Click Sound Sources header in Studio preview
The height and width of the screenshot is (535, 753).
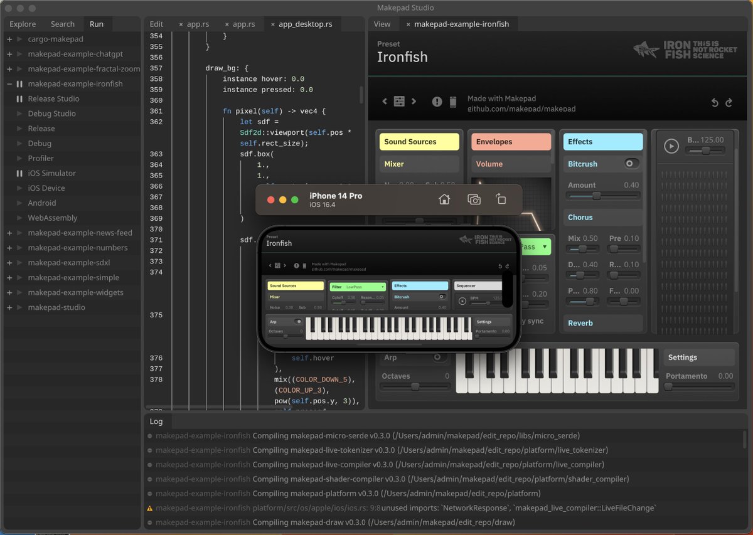click(x=419, y=142)
